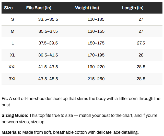Viewport: 164px width, 136px height.
Task: Click weight range 215–250
Action: [96, 79]
